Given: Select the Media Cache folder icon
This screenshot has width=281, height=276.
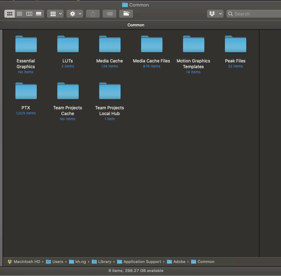Looking at the screenshot, I should point(110,44).
